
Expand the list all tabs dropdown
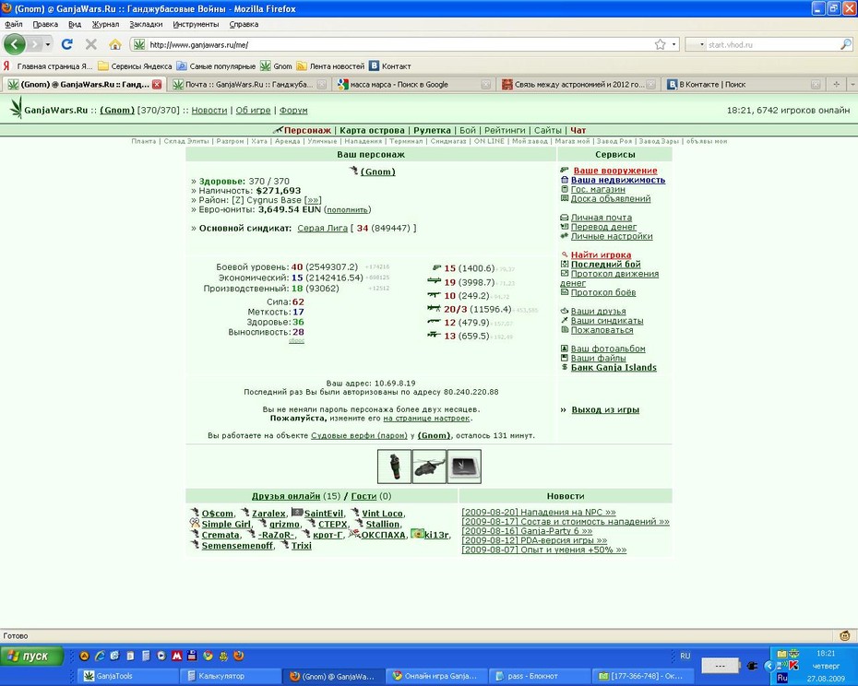click(852, 84)
